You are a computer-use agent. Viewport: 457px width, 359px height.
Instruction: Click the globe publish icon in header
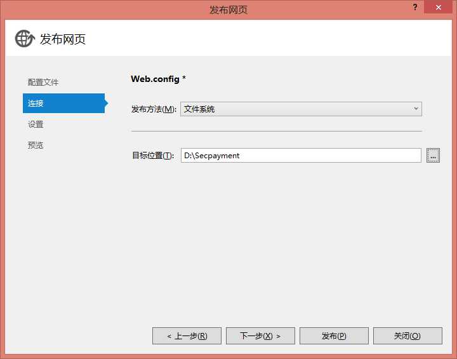coord(25,39)
